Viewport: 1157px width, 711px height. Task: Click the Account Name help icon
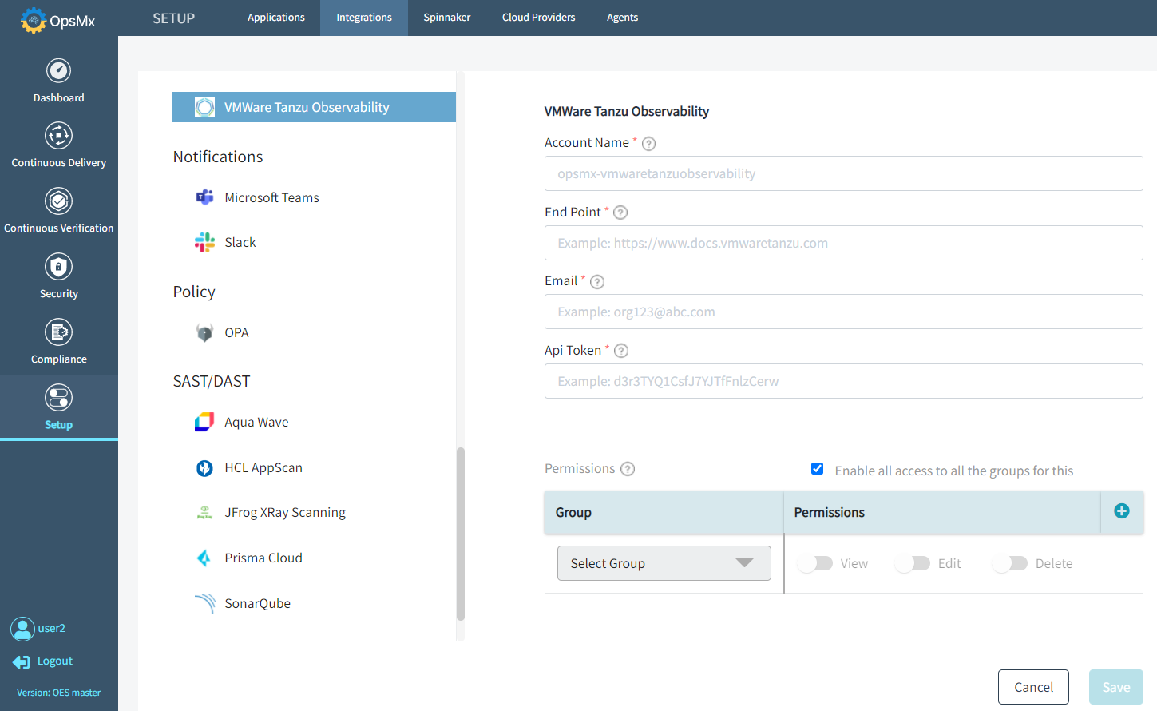tap(648, 143)
